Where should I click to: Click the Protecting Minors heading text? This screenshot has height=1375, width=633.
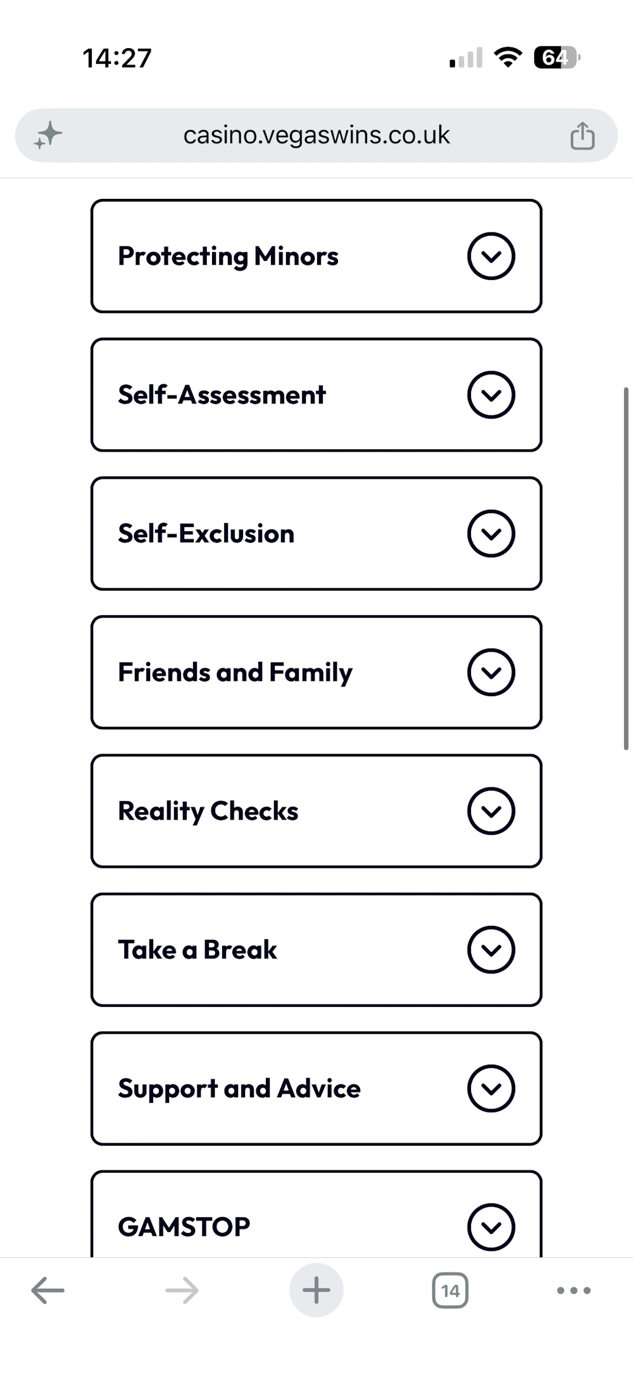228,257
